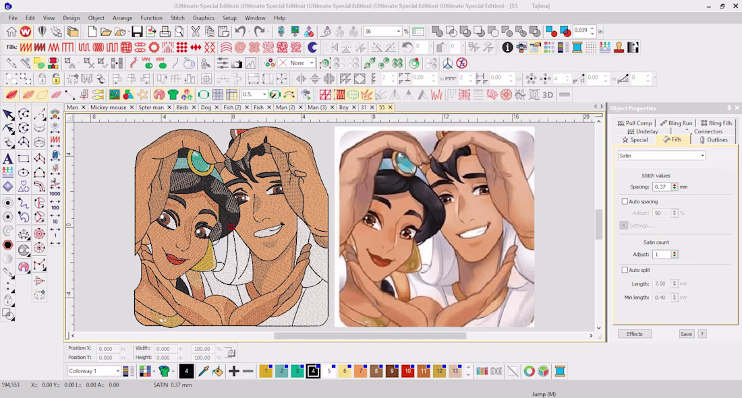Click the Redo arrow icon

259,32
